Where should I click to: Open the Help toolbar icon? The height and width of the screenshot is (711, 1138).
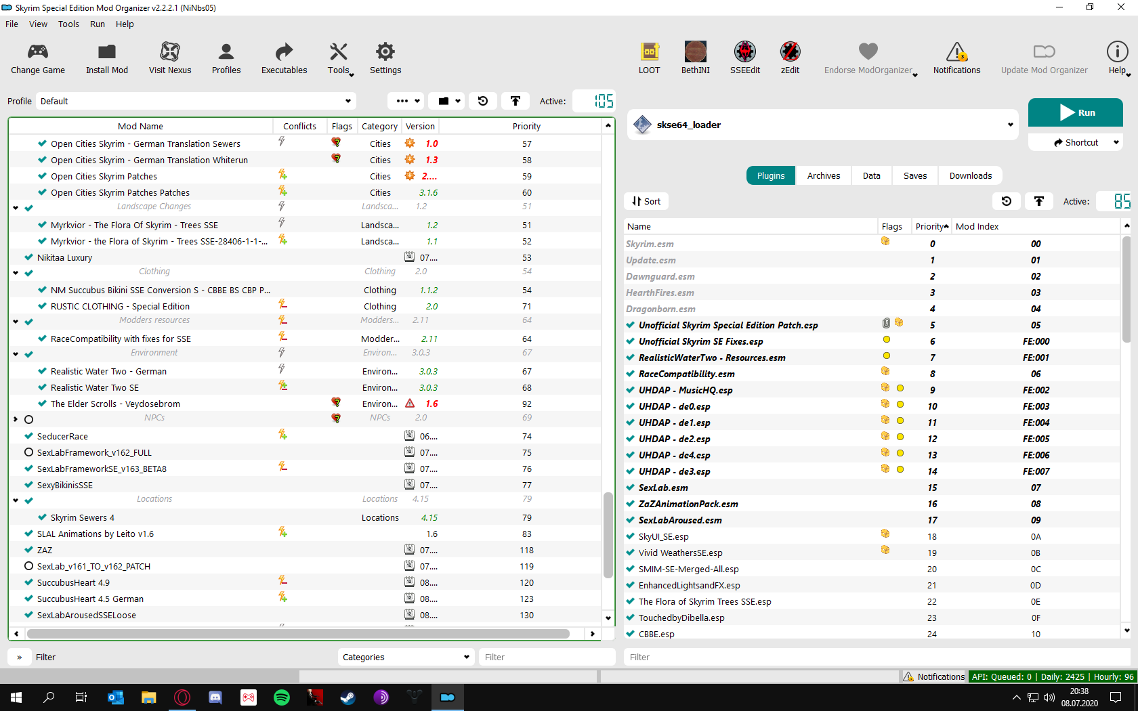(1117, 51)
